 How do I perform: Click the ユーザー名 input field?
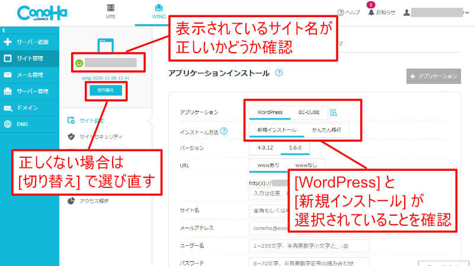309,246
